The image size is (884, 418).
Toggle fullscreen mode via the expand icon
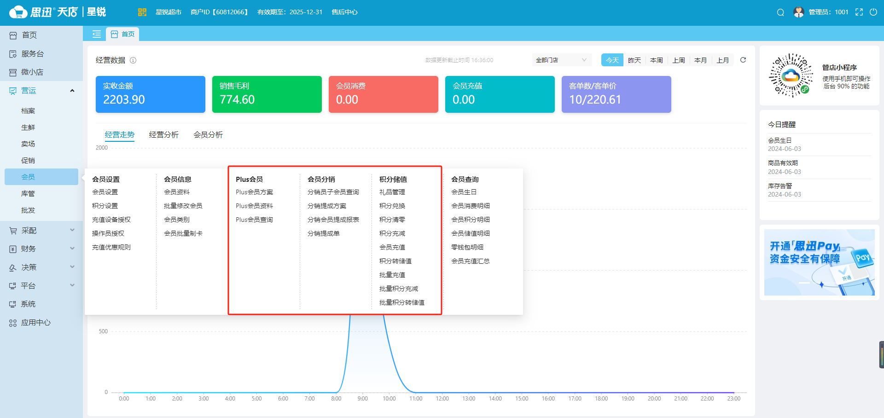(859, 12)
